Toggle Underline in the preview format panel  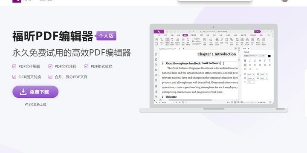[255, 61]
